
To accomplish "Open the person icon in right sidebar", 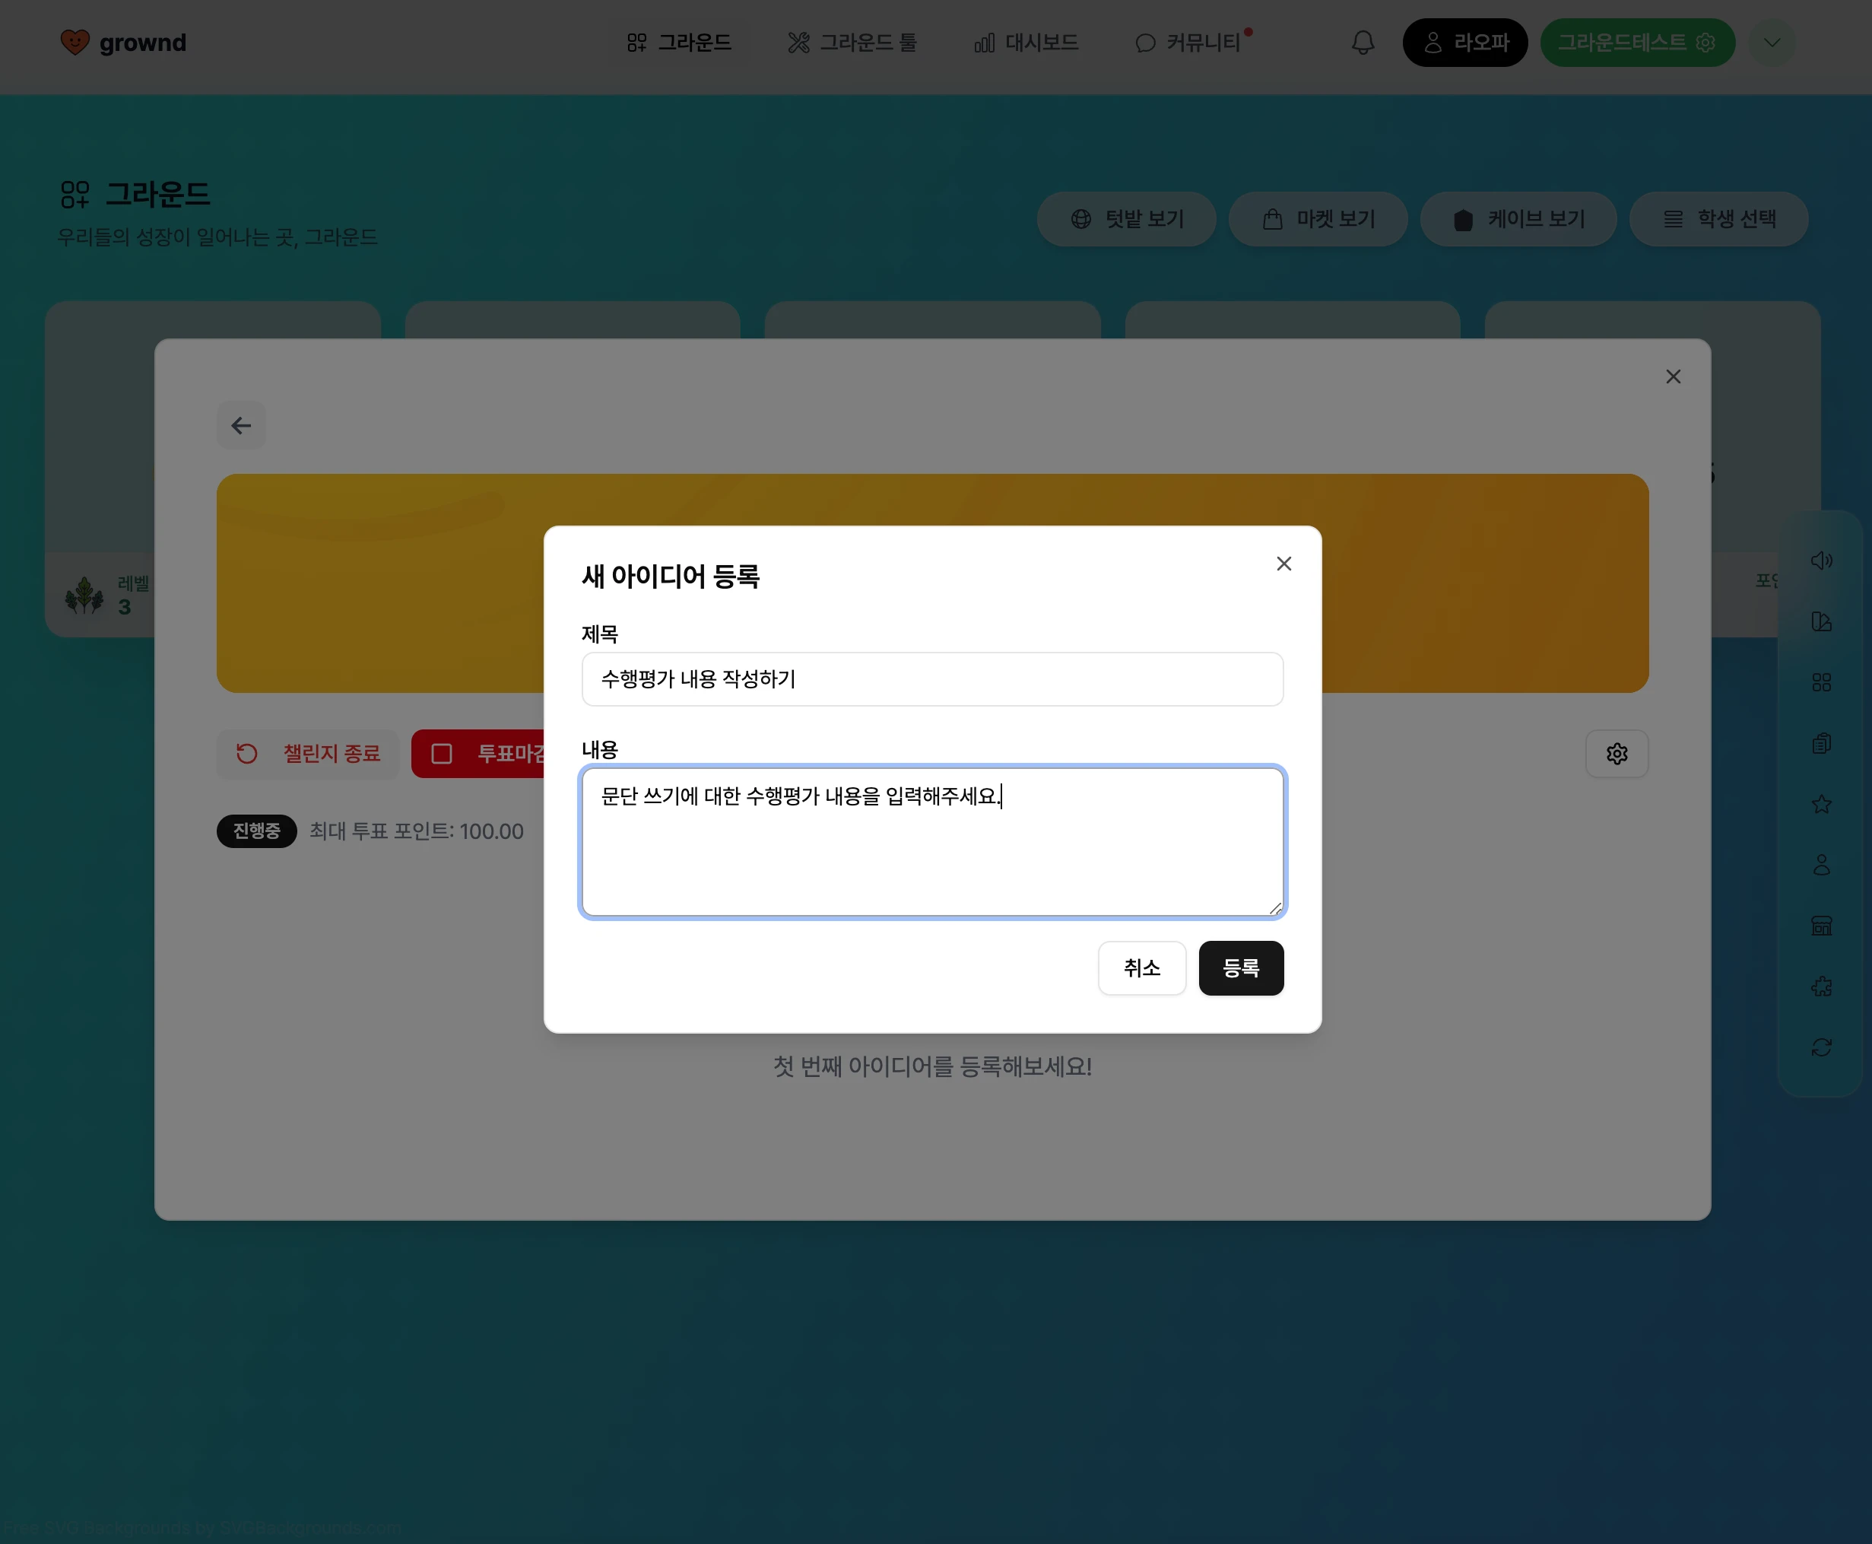I will click(x=1821, y=865).
